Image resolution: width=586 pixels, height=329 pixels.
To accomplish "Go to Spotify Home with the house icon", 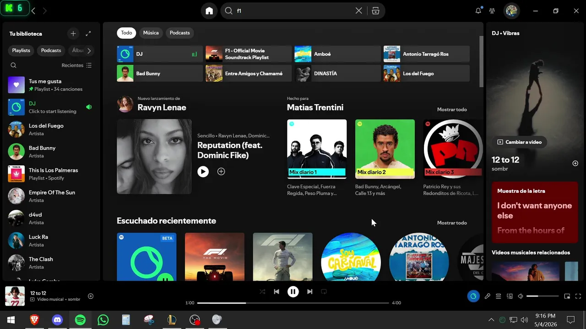I will click(x=209, y=11).
